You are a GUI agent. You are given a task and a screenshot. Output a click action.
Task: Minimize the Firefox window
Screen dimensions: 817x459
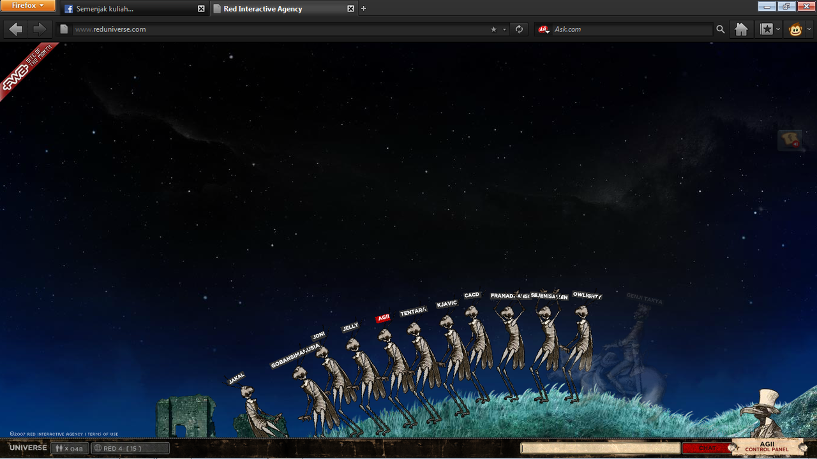[767, 6]
